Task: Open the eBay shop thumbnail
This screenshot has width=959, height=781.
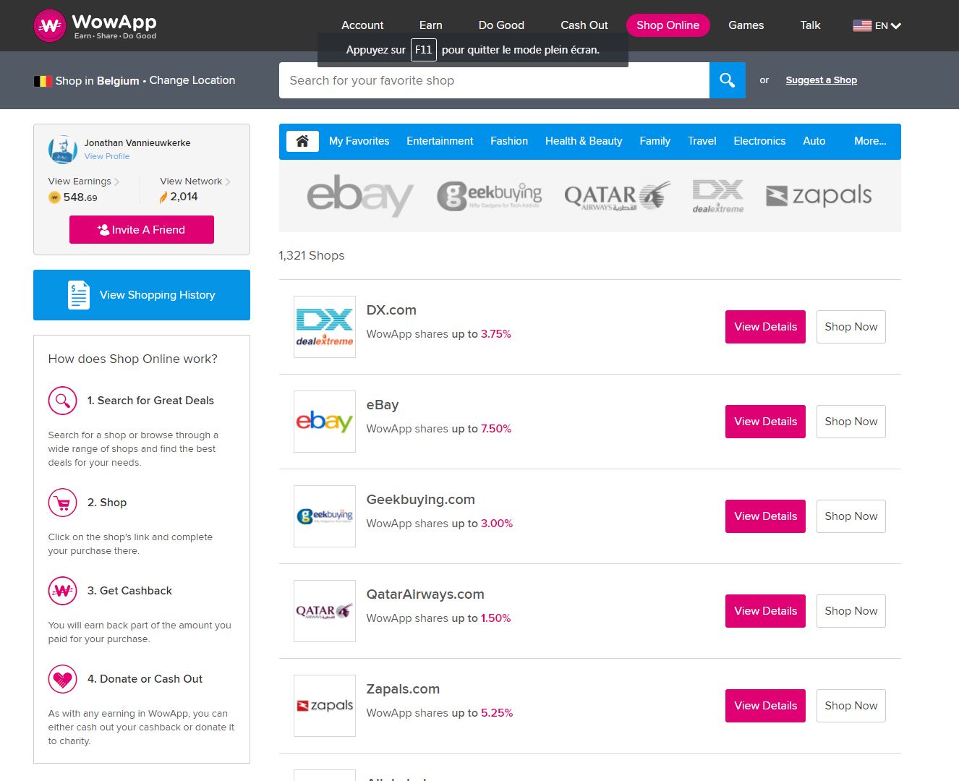Action: [325, 422]
